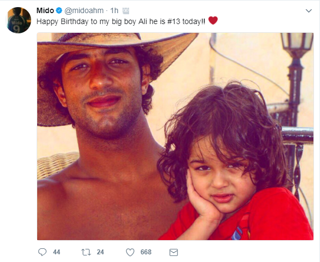Open the Mido display name link

coord(45,10)
